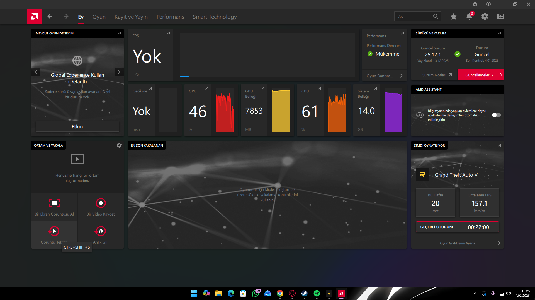Click the Bu Hafta 20 saat card
535x300 pixels.
(x=436, y=202)
